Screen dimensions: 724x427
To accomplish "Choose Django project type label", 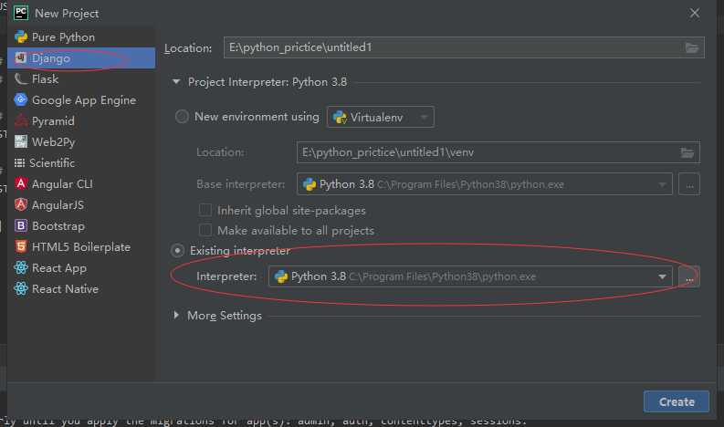I will (51, 58).
